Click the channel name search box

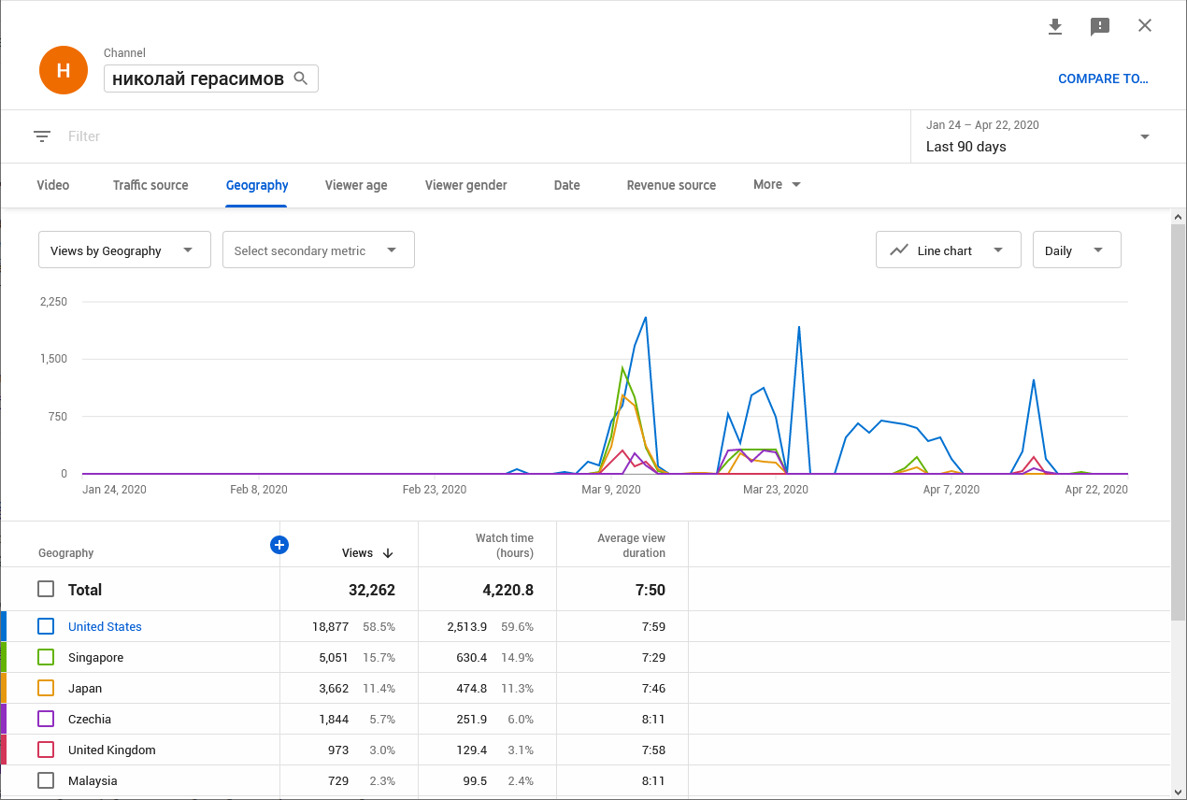tap(211, 79)
